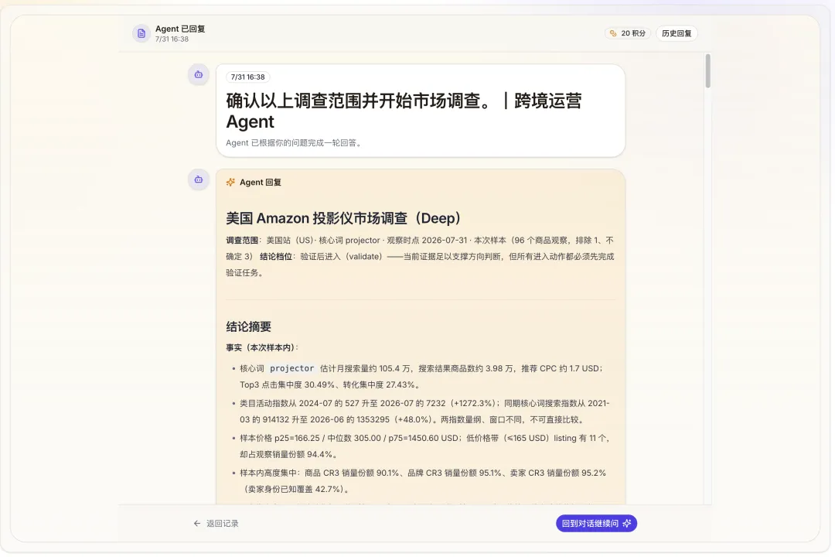Click the inline code word projector
This screenshot has height=557, width=835.
point(291,368)
